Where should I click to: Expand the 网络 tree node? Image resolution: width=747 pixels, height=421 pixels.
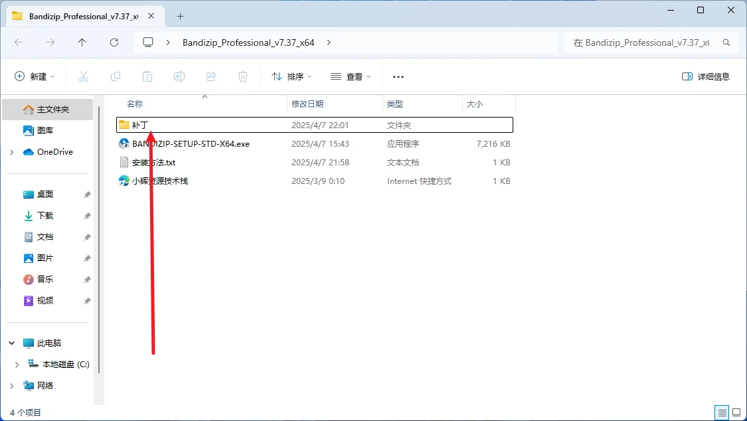pos(11,386)
